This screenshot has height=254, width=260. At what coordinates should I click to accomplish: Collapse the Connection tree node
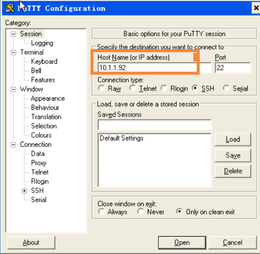(x=13, y=145)
